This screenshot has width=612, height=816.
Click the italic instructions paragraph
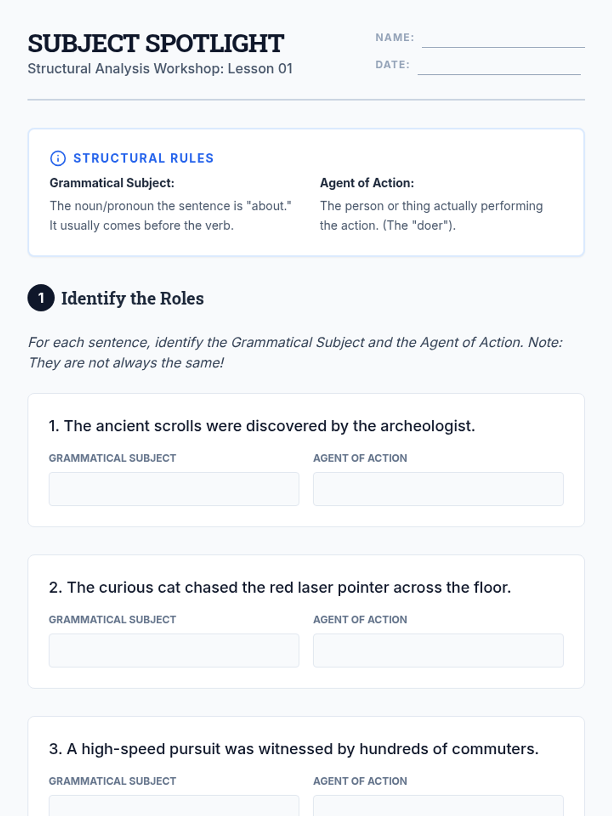295,352
